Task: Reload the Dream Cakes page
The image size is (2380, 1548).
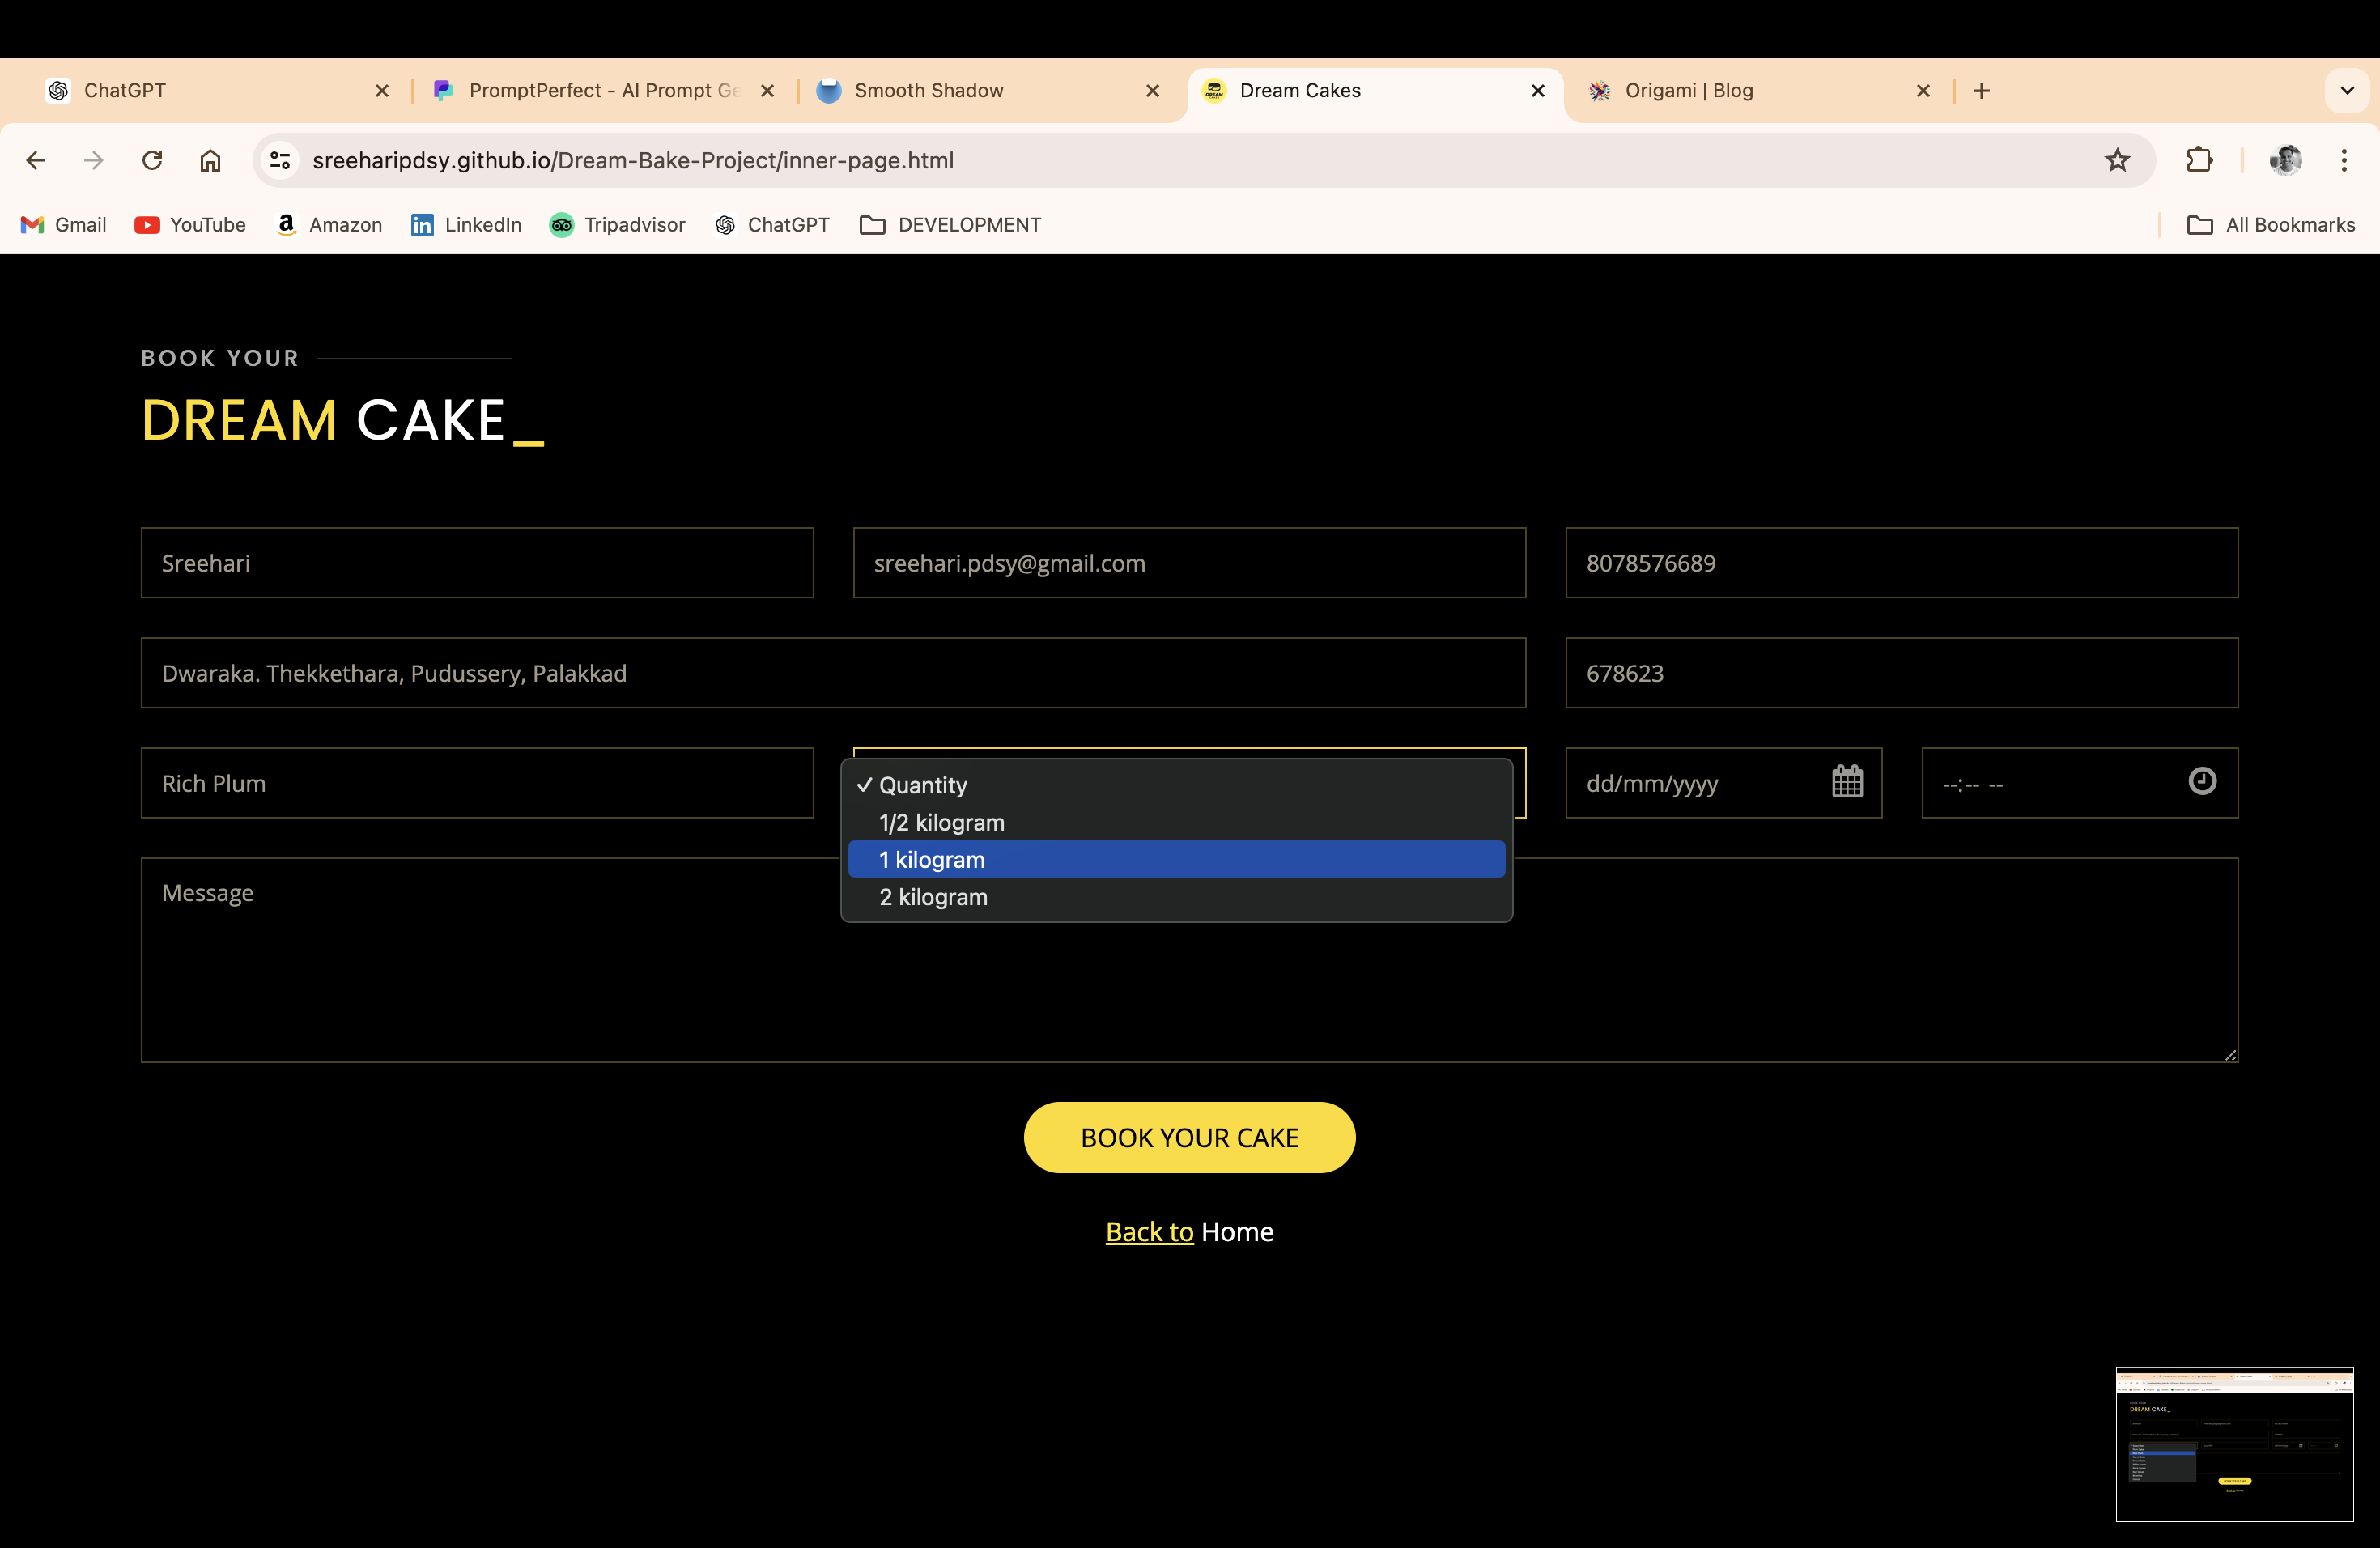Action: [x=152, y=160]
